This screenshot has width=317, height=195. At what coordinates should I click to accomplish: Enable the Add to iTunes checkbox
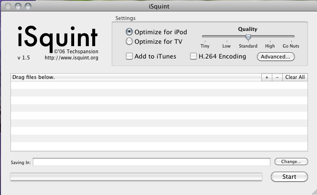[x=129, y=56]
